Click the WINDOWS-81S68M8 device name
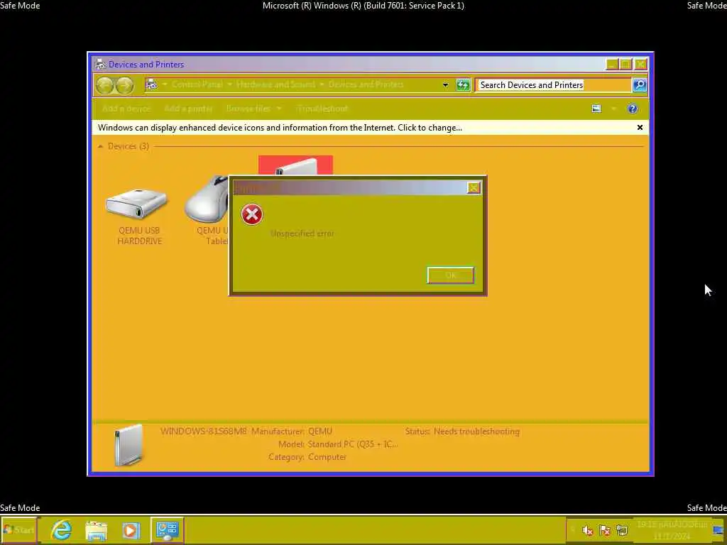Screen dimensions: 727x545 [x=204, y=431]
